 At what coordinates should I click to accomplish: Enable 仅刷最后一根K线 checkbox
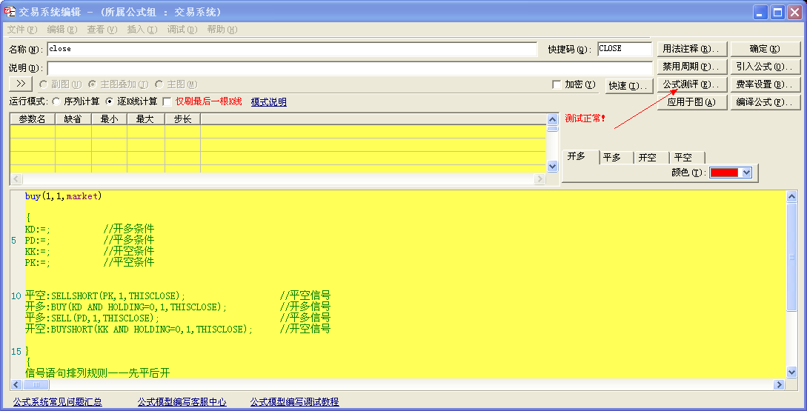point(167,101)
